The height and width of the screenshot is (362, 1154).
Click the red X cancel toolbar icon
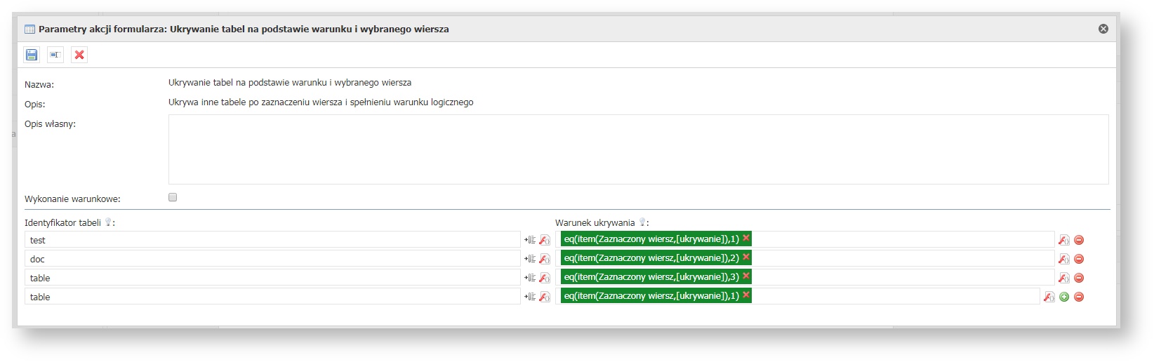pos(79,55)
